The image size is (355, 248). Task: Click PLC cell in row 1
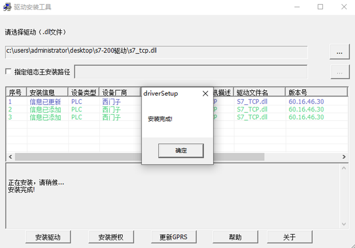[76, 102]
